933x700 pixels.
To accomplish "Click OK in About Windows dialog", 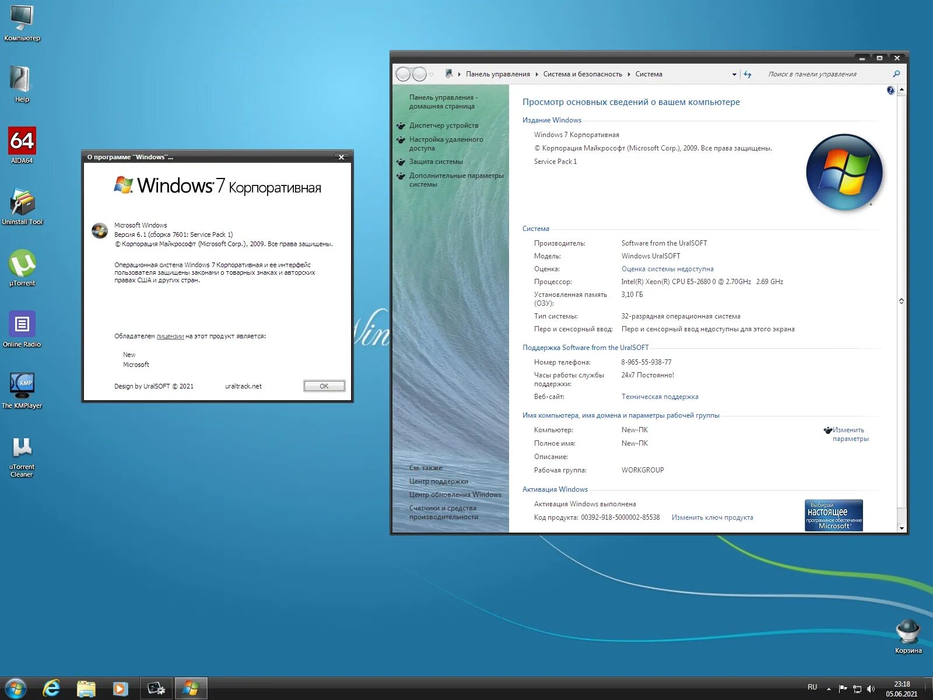I will click(324, 386).
